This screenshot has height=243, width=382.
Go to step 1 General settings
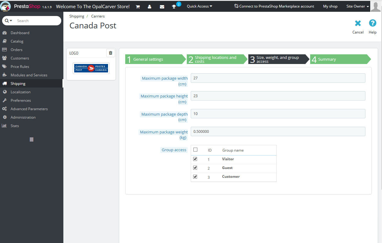pos(155,59)
